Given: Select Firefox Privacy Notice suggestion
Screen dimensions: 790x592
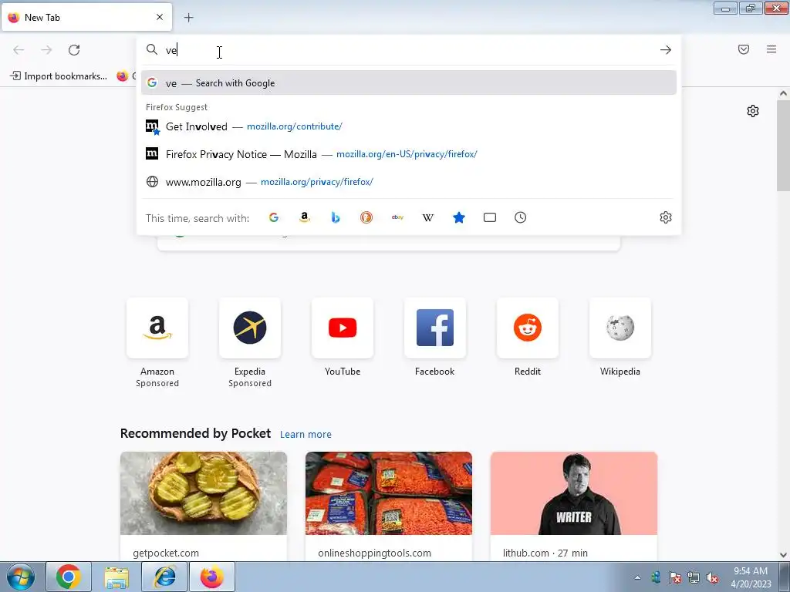Looking at the screenshot, I should 409,154.
